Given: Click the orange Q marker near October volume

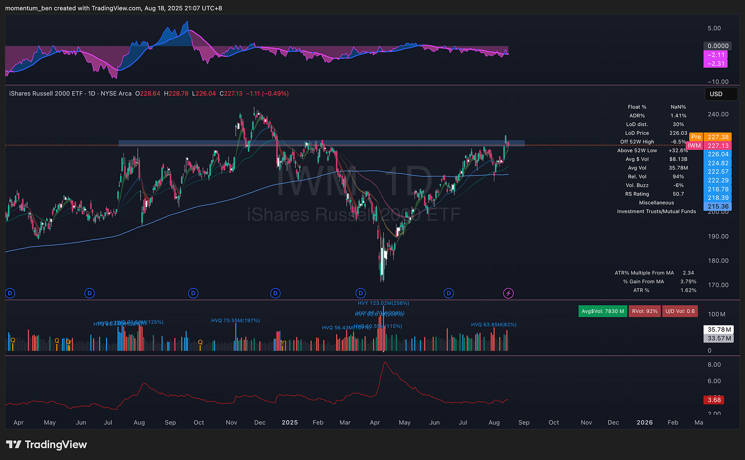Looking at the screenshot, I should click(x=200, y=342).
